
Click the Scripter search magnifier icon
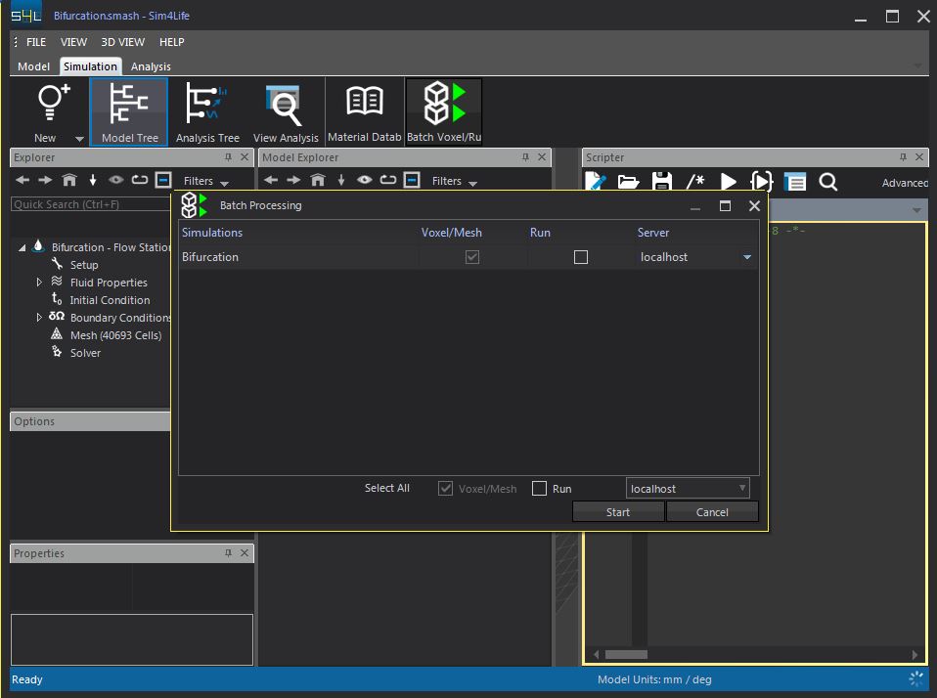[827, 182]
